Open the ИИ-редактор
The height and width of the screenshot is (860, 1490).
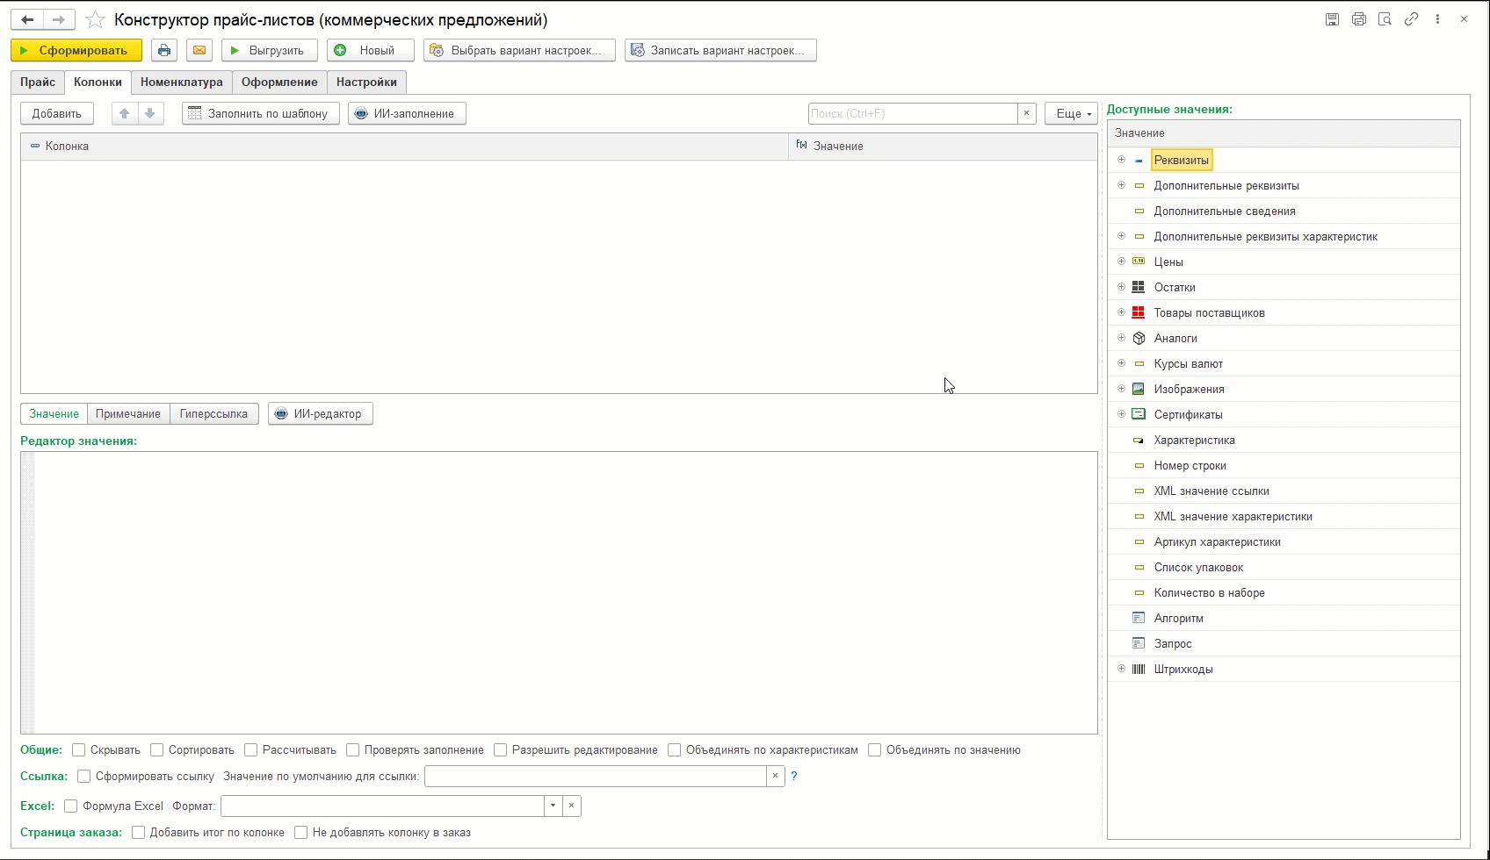(x=321, y=414)
